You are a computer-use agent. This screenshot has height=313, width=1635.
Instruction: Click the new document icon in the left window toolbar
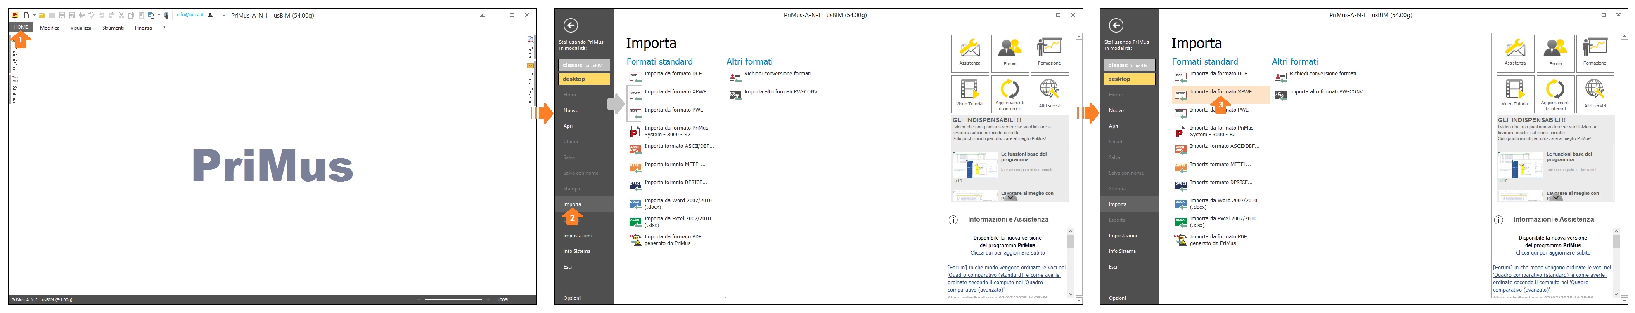tap(27, 15)
